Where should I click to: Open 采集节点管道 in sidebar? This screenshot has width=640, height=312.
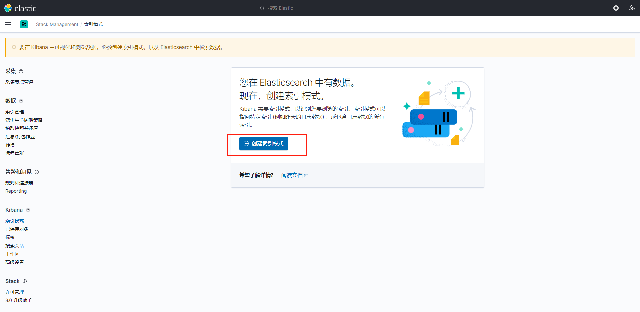click(x=19, y=82)
